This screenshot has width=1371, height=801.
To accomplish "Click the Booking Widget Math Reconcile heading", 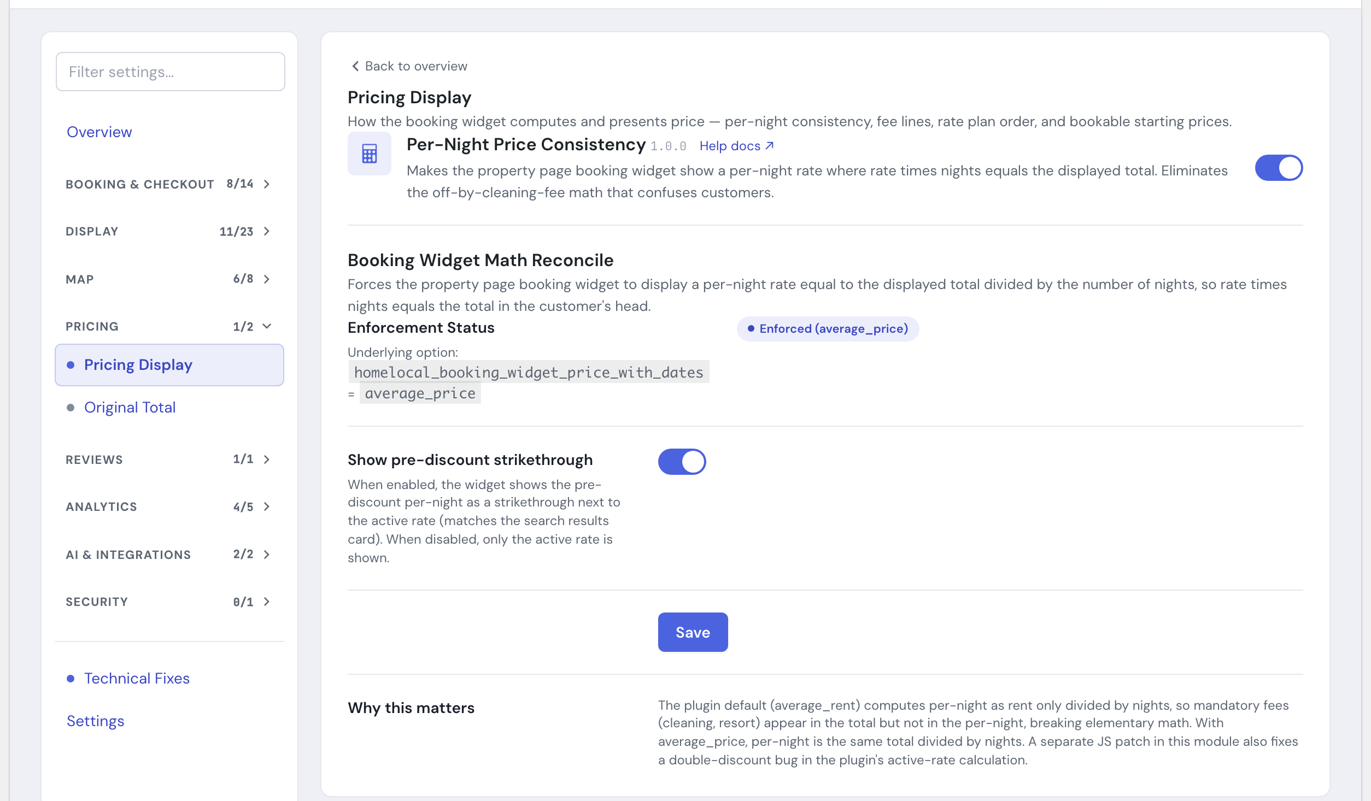I will 481,260.
